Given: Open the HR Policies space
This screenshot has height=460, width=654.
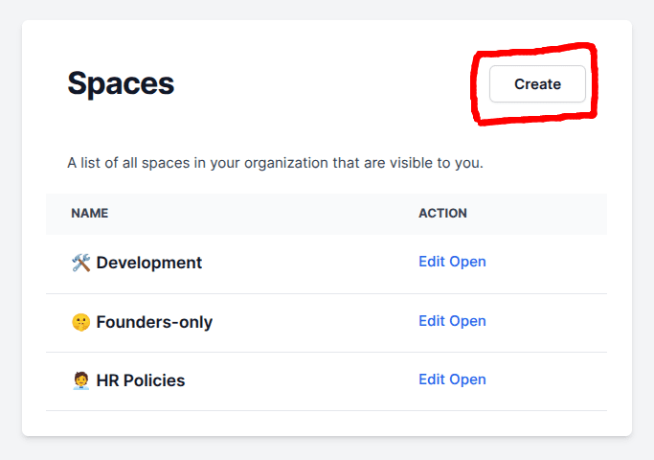Looking at the screenshot, I should click(x=468, y=379).
